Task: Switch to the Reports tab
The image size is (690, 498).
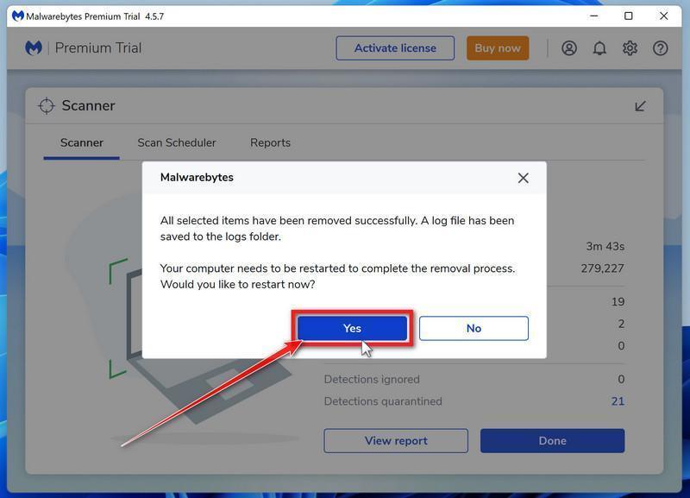Action: (270, 142)
